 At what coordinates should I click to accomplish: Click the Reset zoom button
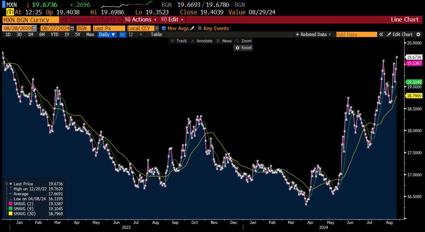tap(243, 48)
